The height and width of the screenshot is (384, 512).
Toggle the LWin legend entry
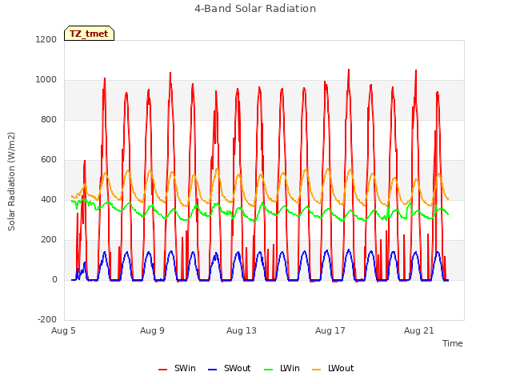click(282, 368)
